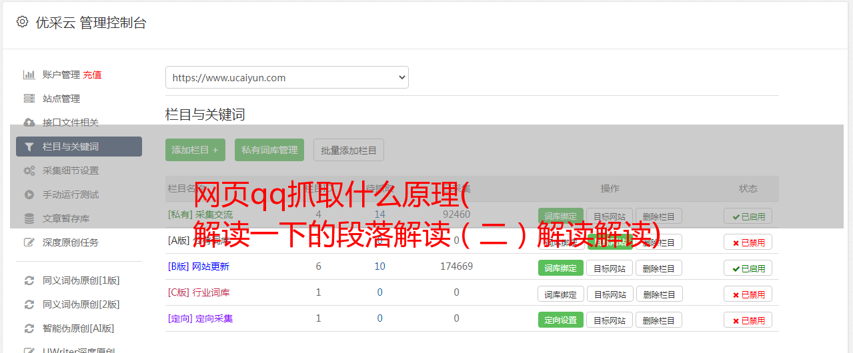The width and height of the screenshot is (853, 353).
Task: Open 账户管理 via its bar chart icon
Action: coord(29,75)
